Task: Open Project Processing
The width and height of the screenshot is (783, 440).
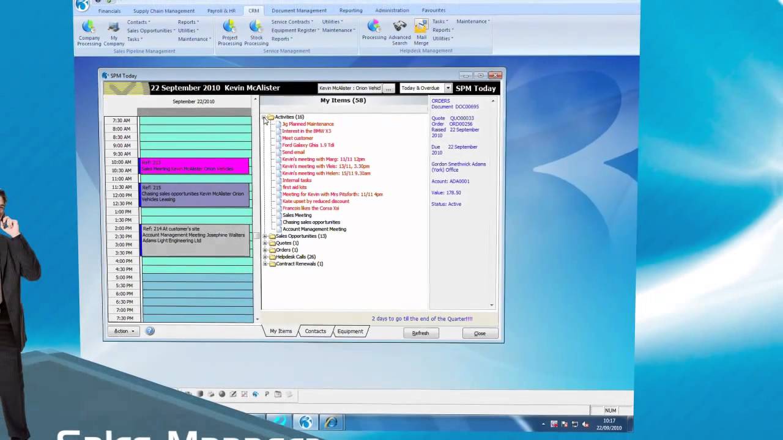Action: pos(229,32)
